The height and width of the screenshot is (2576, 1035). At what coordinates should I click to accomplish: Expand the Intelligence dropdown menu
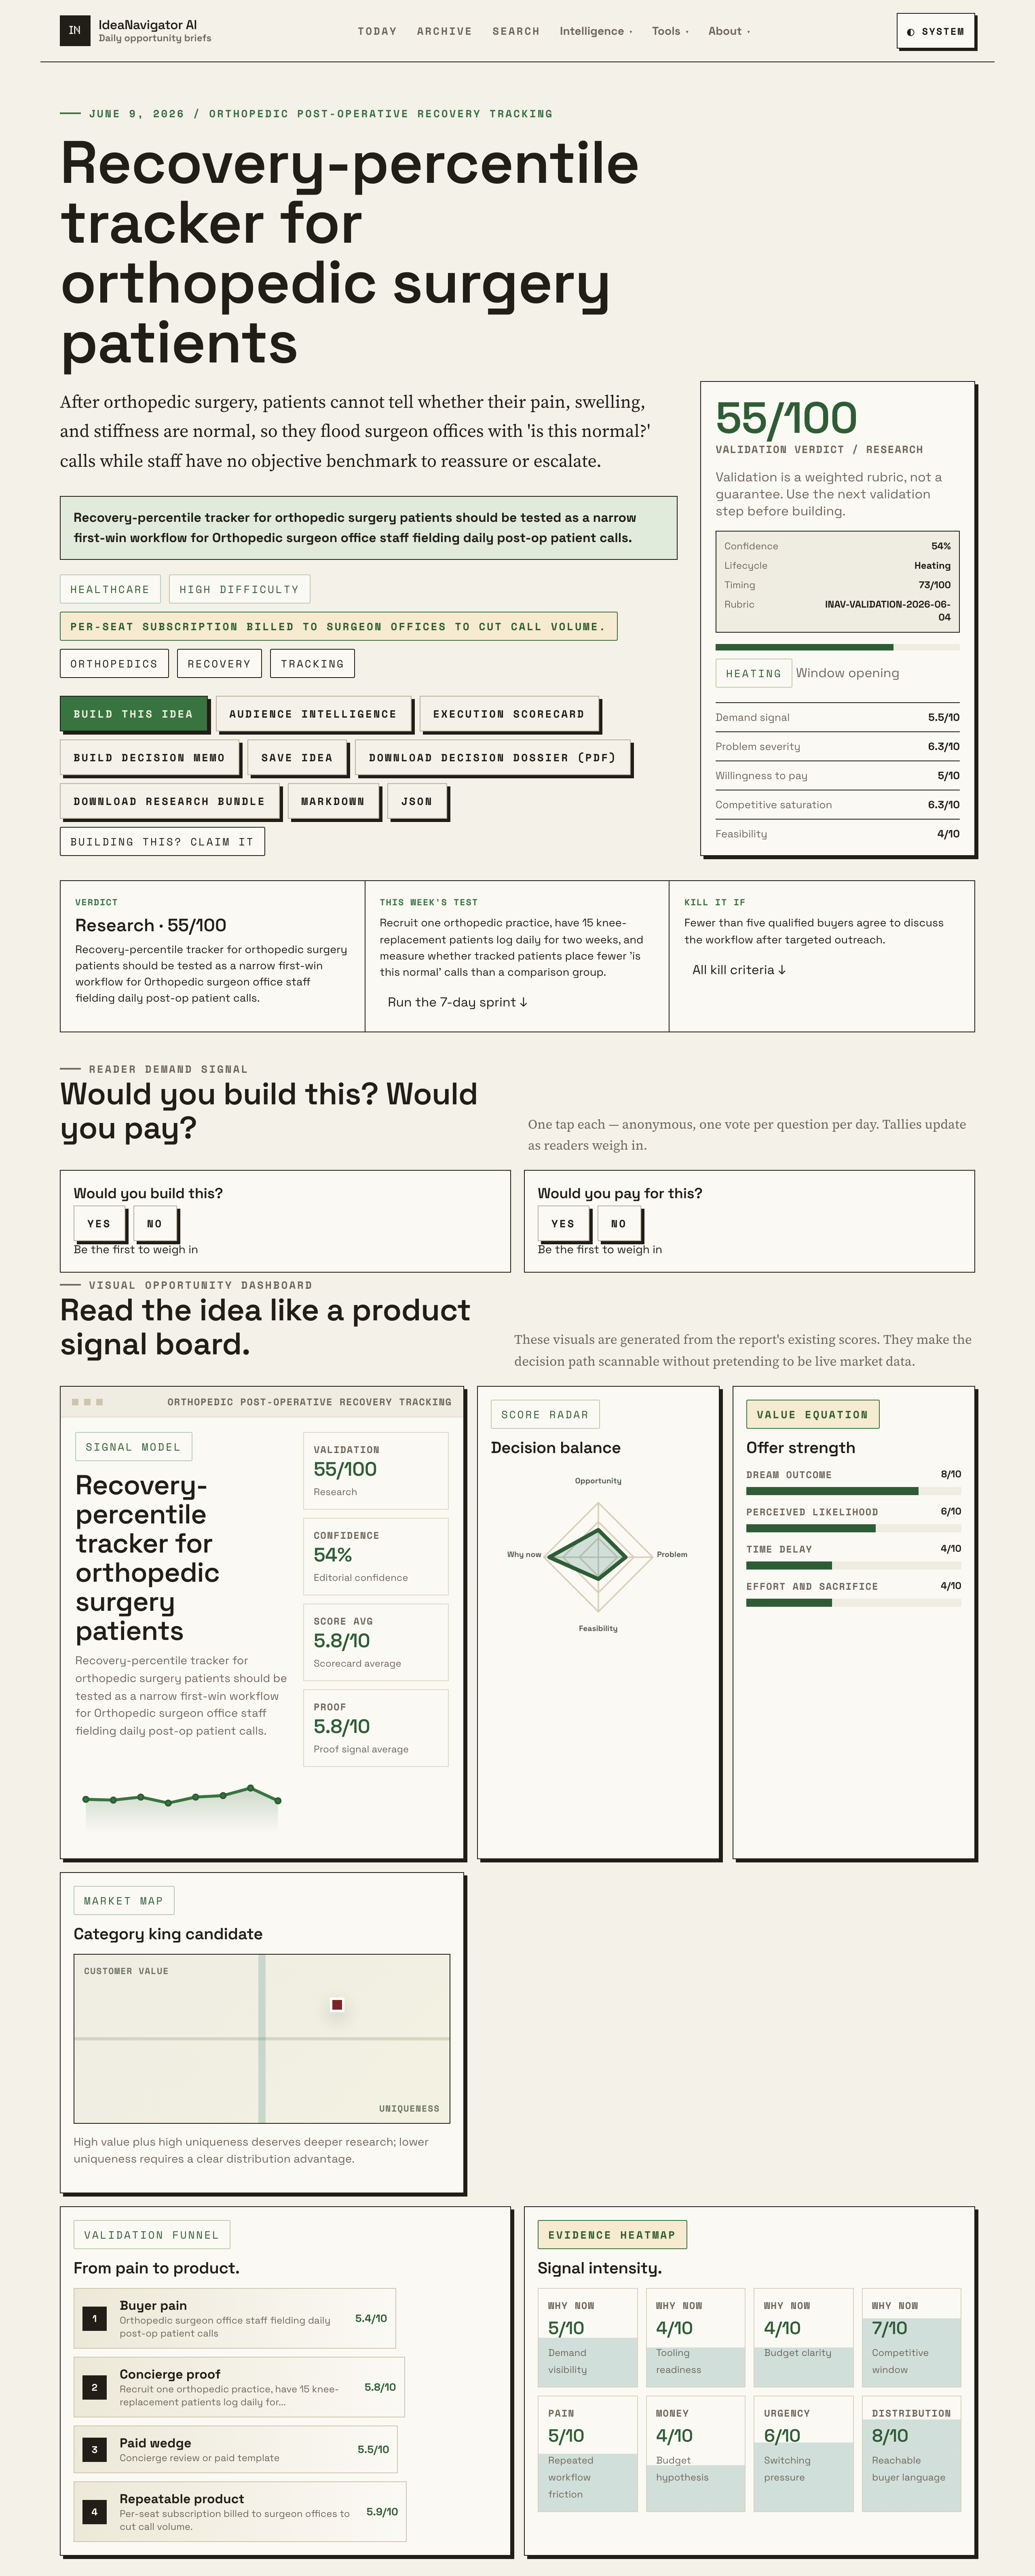tap(596, 31)
